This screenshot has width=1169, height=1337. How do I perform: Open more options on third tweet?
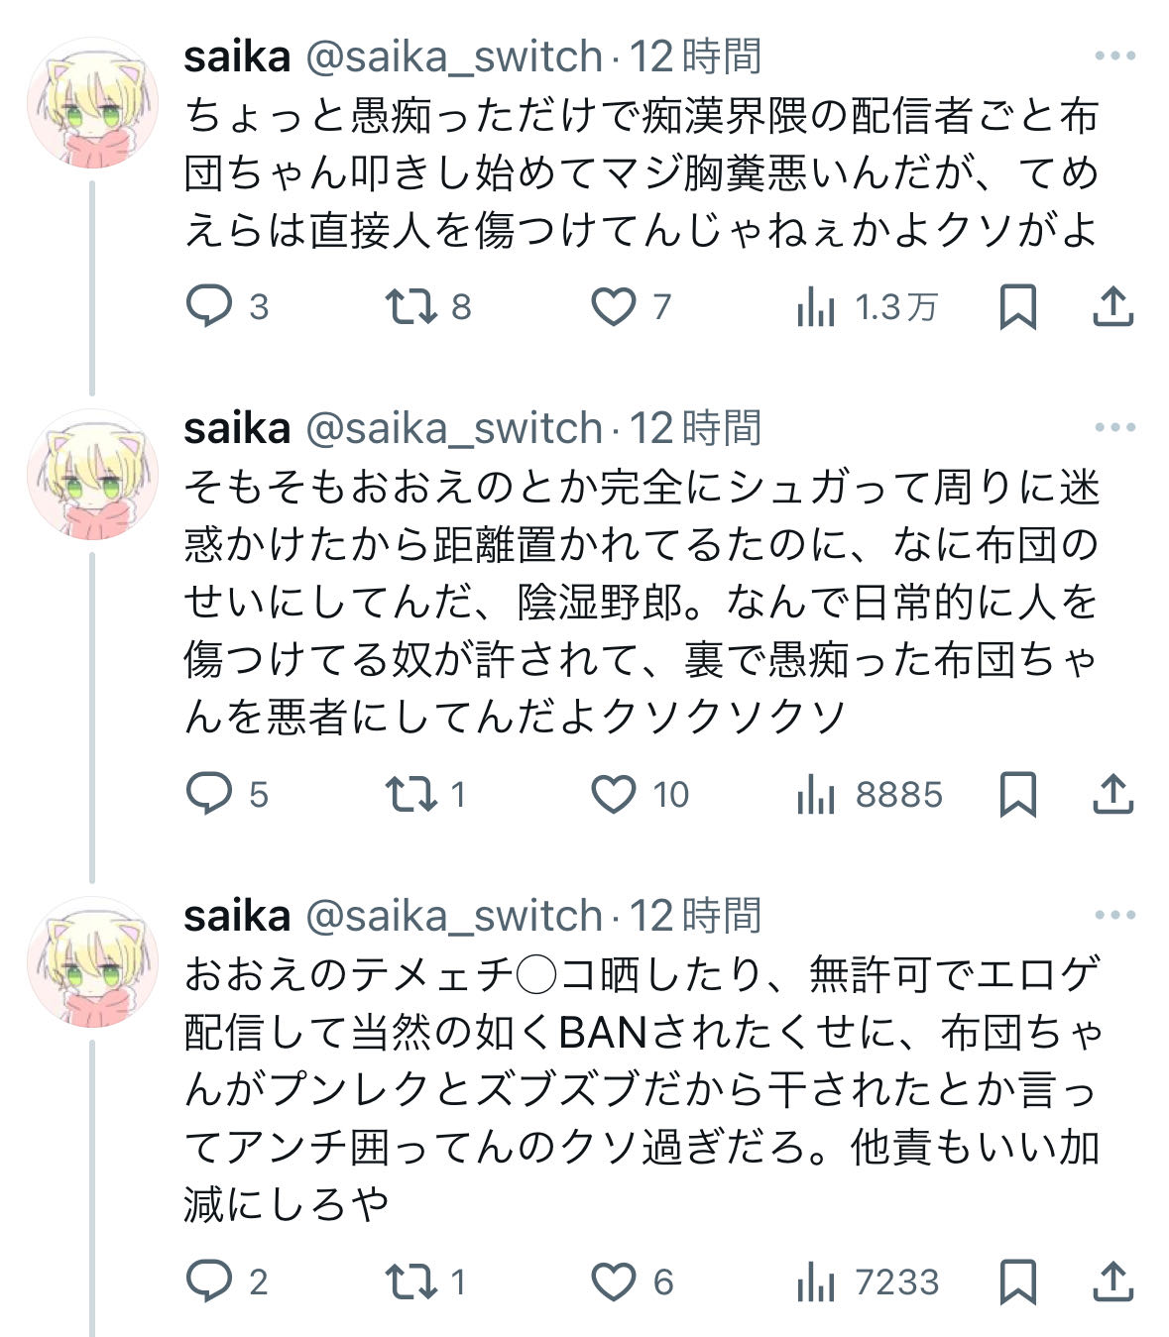click(1114, 916)
